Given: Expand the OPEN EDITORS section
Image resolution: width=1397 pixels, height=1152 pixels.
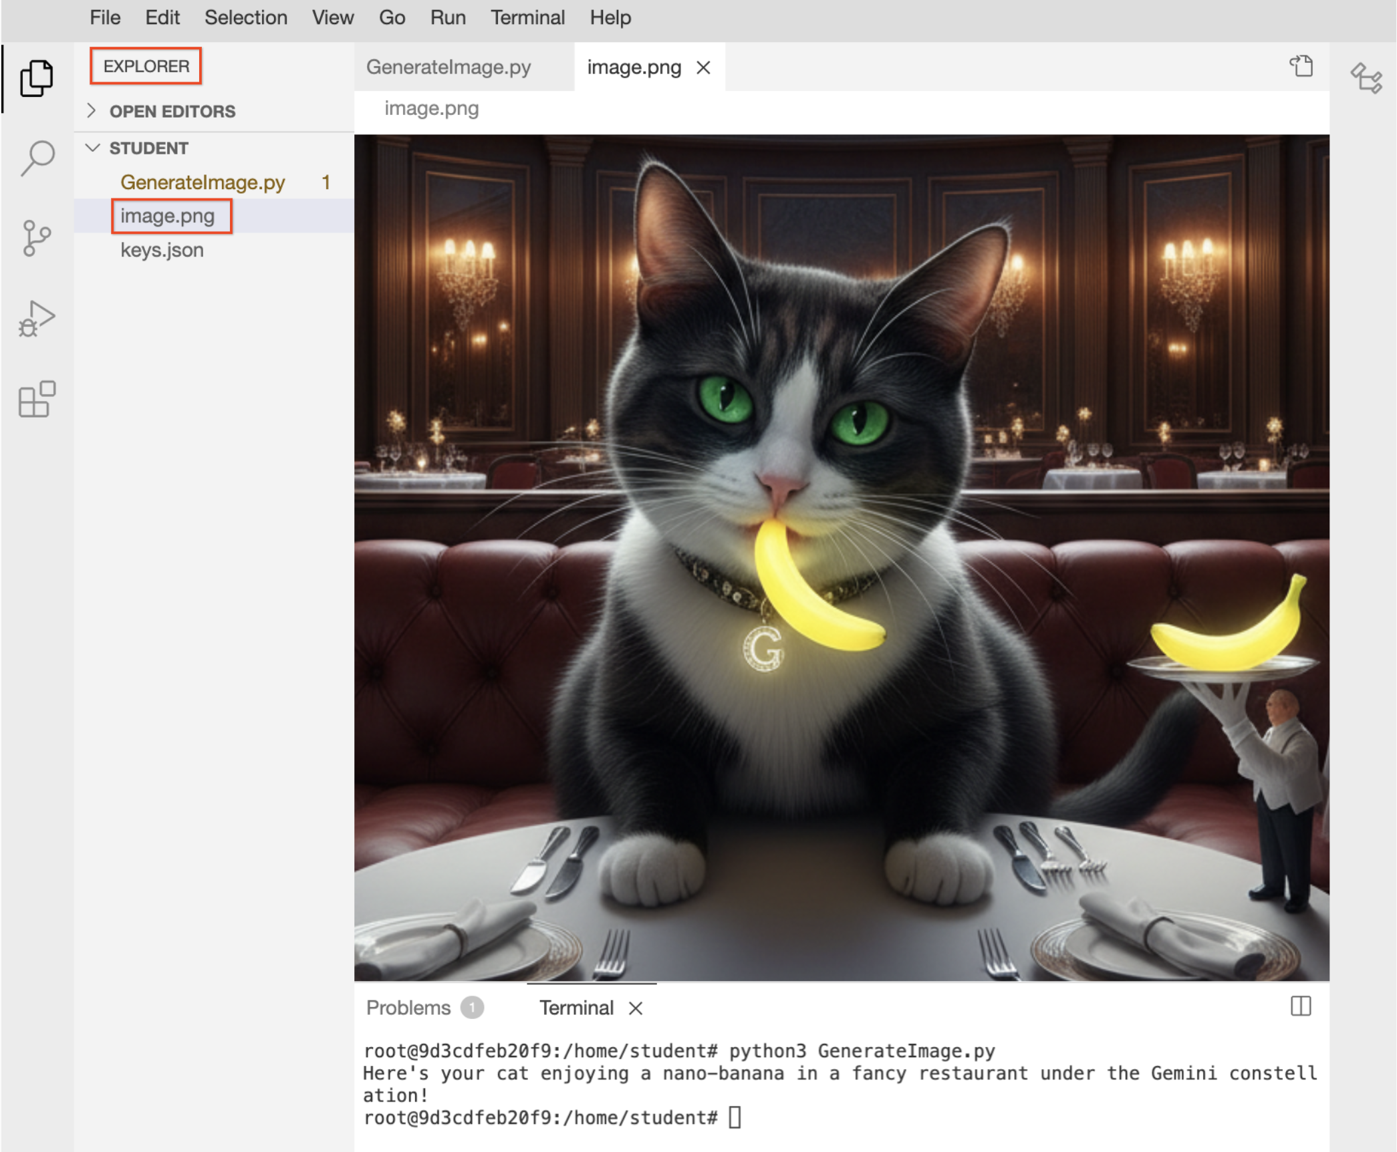Looking at the screenshot, I should click(172, 111).
